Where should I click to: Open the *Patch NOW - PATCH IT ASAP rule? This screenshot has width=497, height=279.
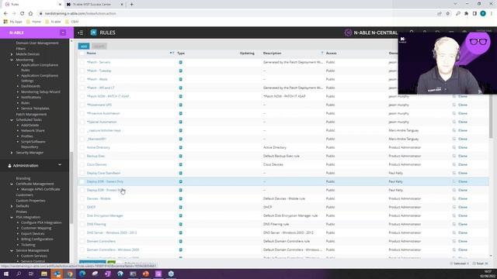pos(108,96)
